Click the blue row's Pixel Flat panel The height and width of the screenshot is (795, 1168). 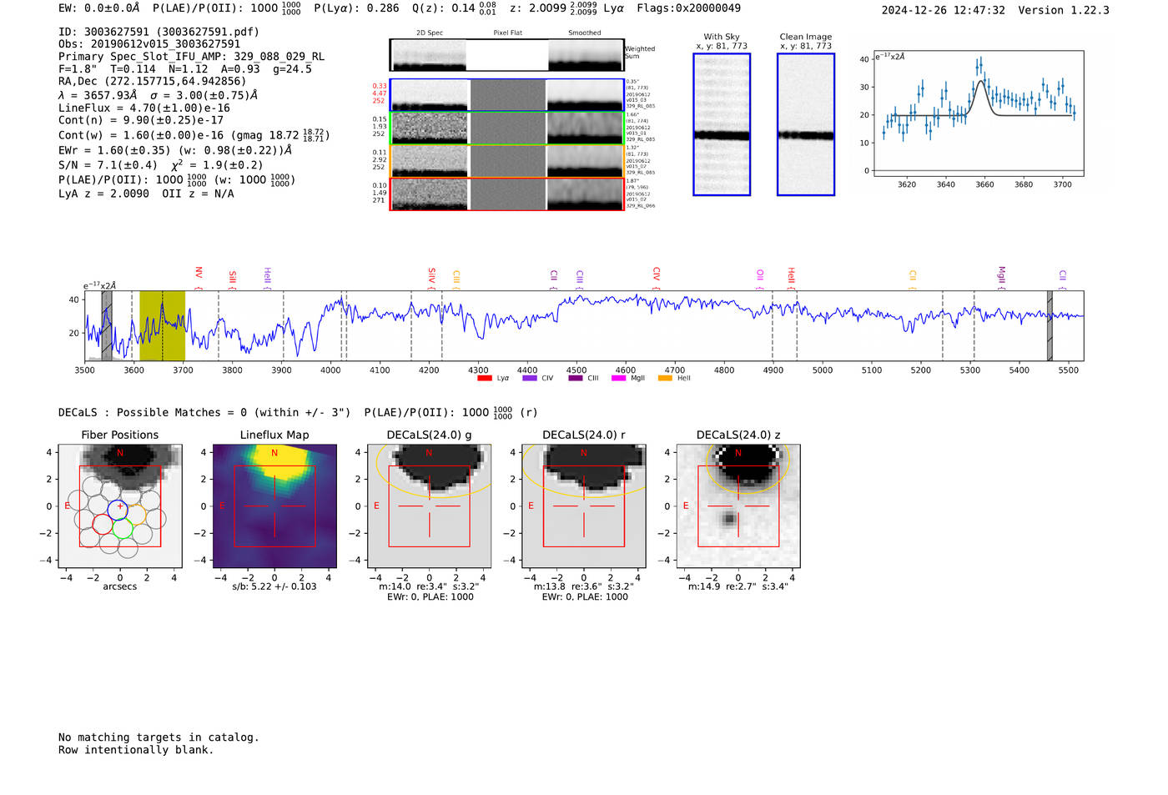click(507, 95)
